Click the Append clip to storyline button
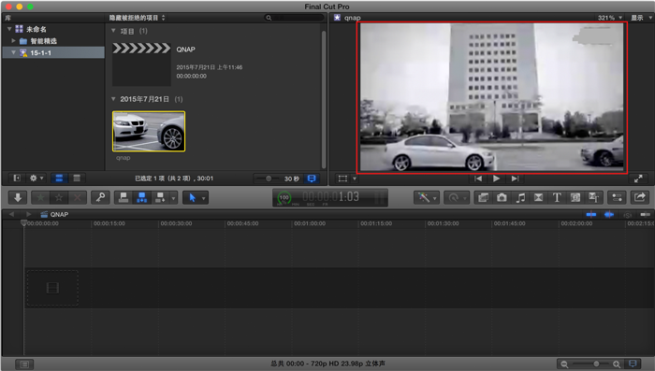 tap(160, 197)
